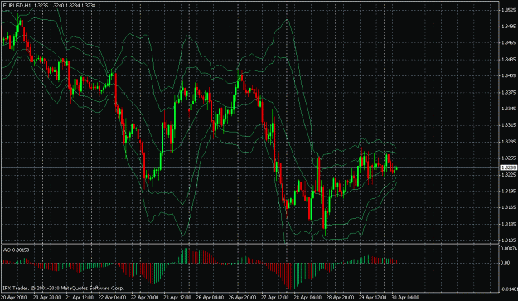Click the 1.3255 price axis label
Viewport: 518px width, 301px height.
tap(508, 158)
